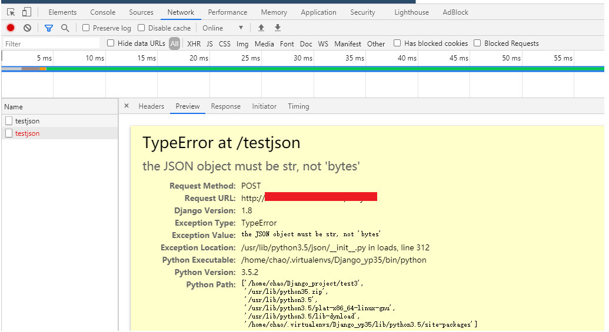
Task: Switch to the Elements panel
Action: [62, 12]
